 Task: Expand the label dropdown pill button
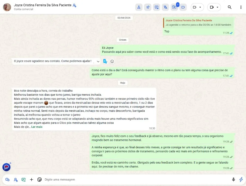197,7
